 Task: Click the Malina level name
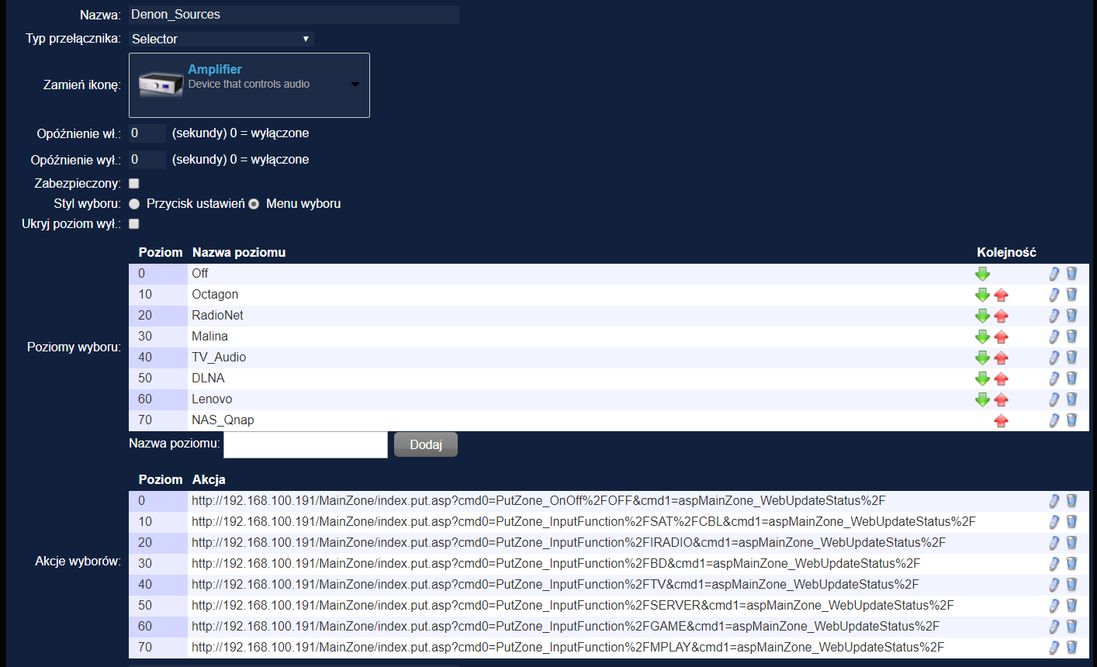tap(209, 337)
